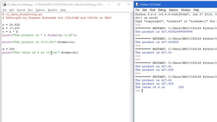
Task: Click the editor window's Python file icon
Action: pyautogui.click(x=4, y=4)
